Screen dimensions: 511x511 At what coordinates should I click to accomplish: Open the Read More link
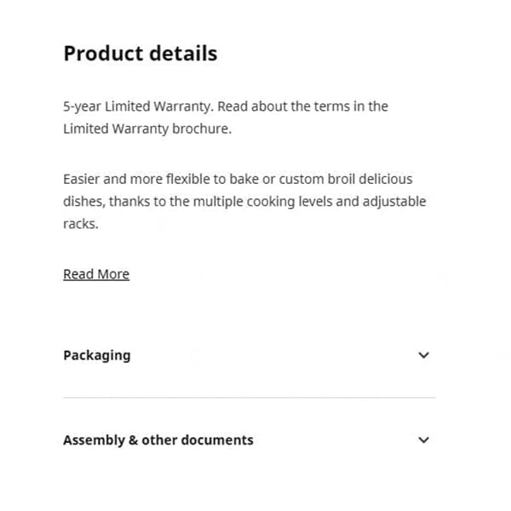[96, 274]
